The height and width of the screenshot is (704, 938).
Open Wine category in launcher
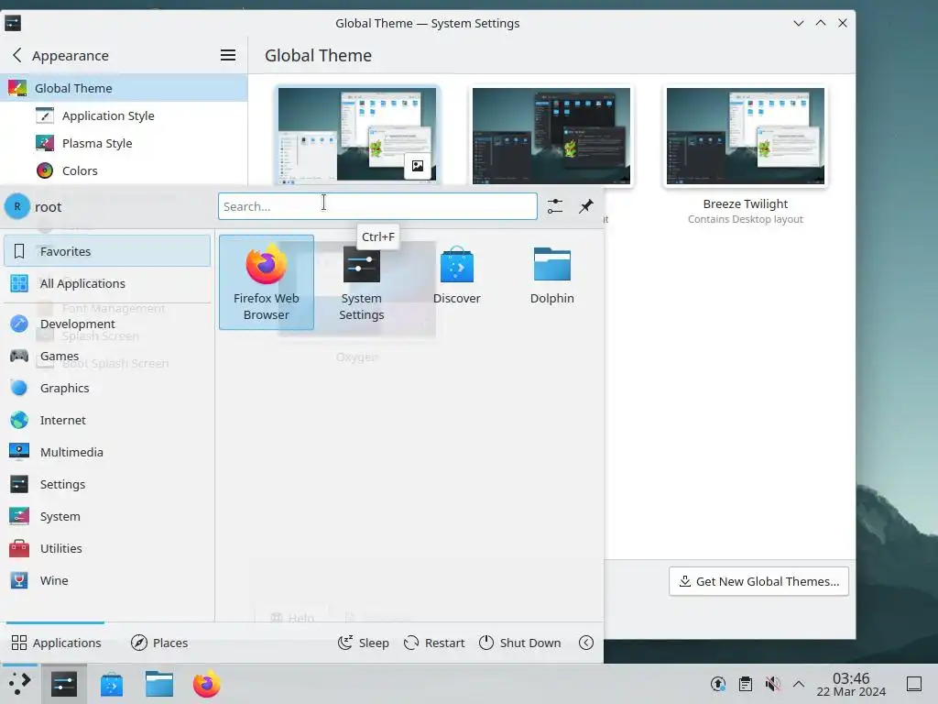point(107,580)
